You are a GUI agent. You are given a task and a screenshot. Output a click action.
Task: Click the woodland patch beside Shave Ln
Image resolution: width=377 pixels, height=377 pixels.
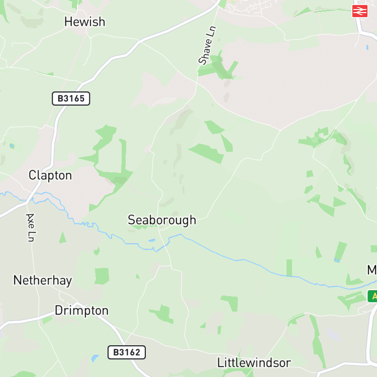(218, 66)
